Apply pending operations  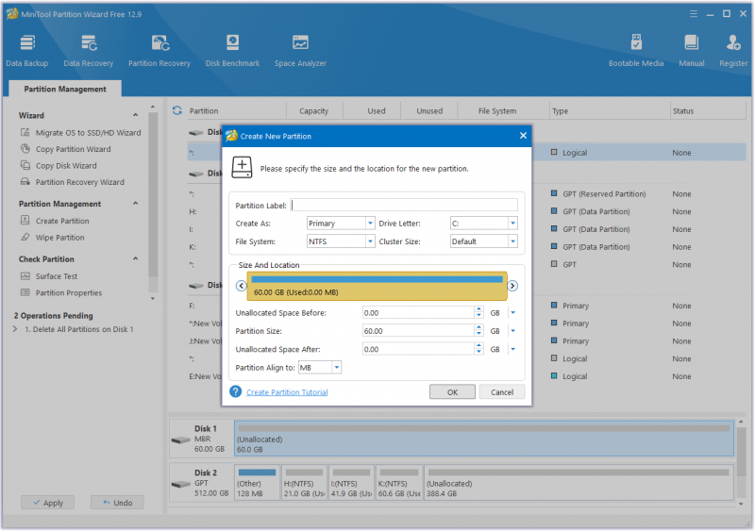(48, 503)
